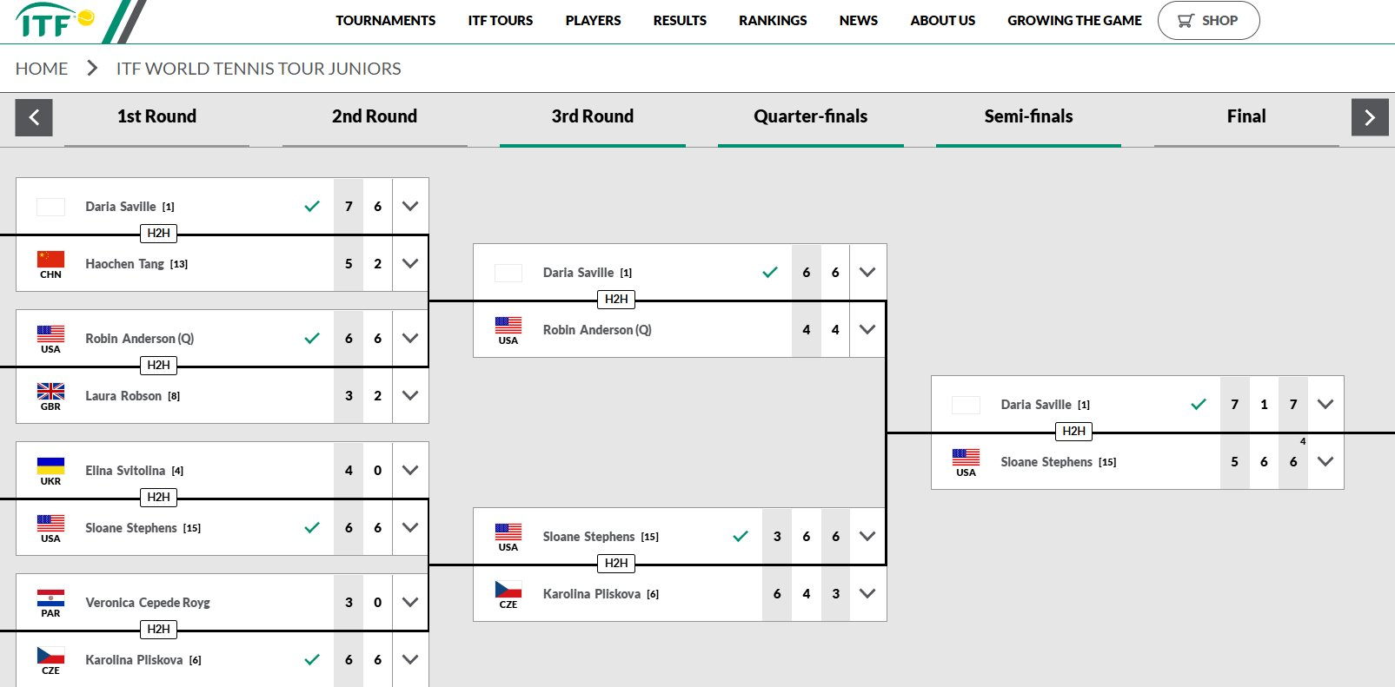Click Great Britain flag beside Laura Robson
Image resolution: width=1395 pixels, height=687 pixels.
[x=50, y=391]
